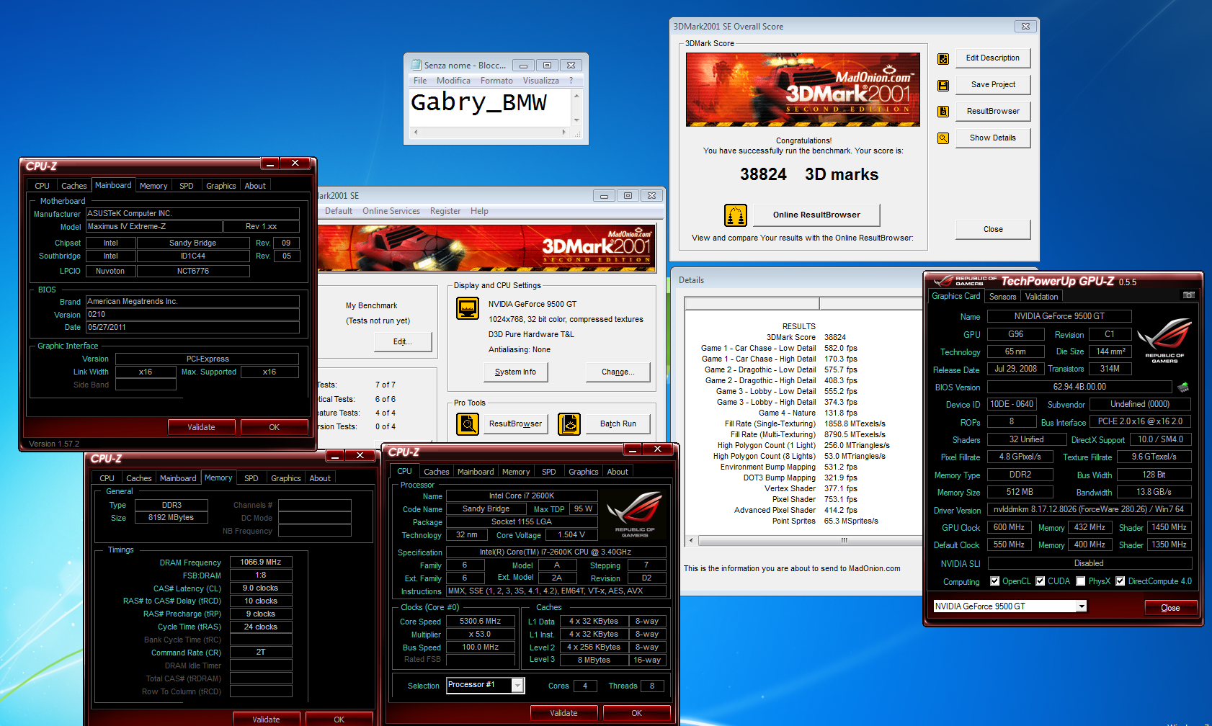Image resolution: width=1212 pixels, height=726 pixels.
Task: Open Modifica menu in Notepad
Action: click(x=453, y=81)
